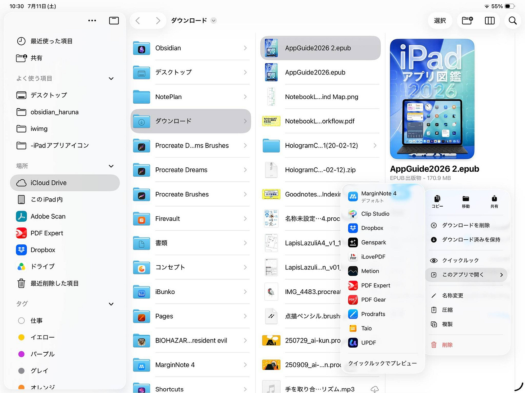Collapse the タグ section
The width and height of the screenshot is (525, 393).
point(111,304)
